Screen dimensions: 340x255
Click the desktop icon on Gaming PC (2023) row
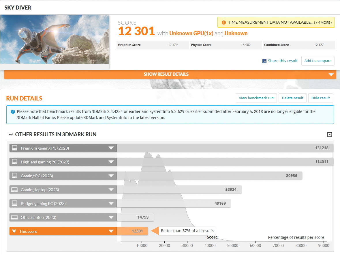pyautogui.click(x=14, y=176)
